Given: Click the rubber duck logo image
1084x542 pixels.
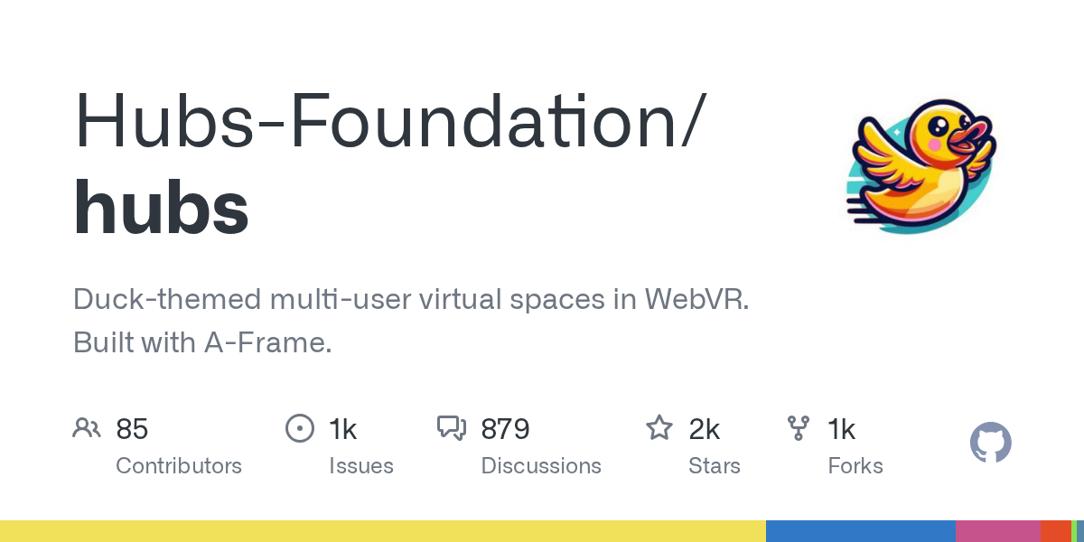Looking at the screenshot, I should pos(920,167).
